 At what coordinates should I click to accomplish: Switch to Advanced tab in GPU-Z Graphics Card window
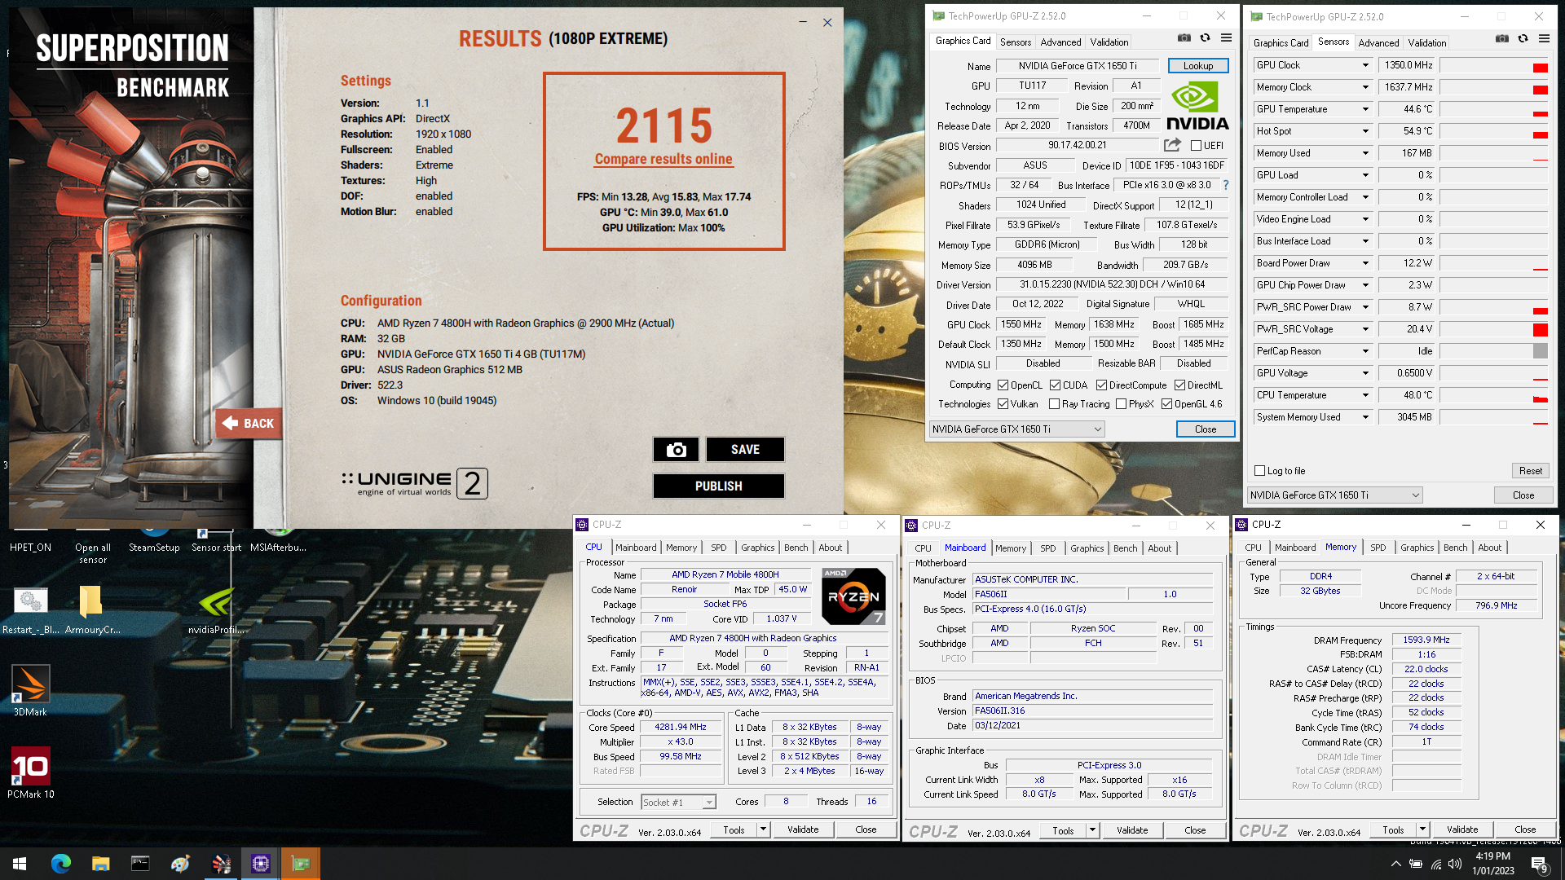tap(1060, 42)
